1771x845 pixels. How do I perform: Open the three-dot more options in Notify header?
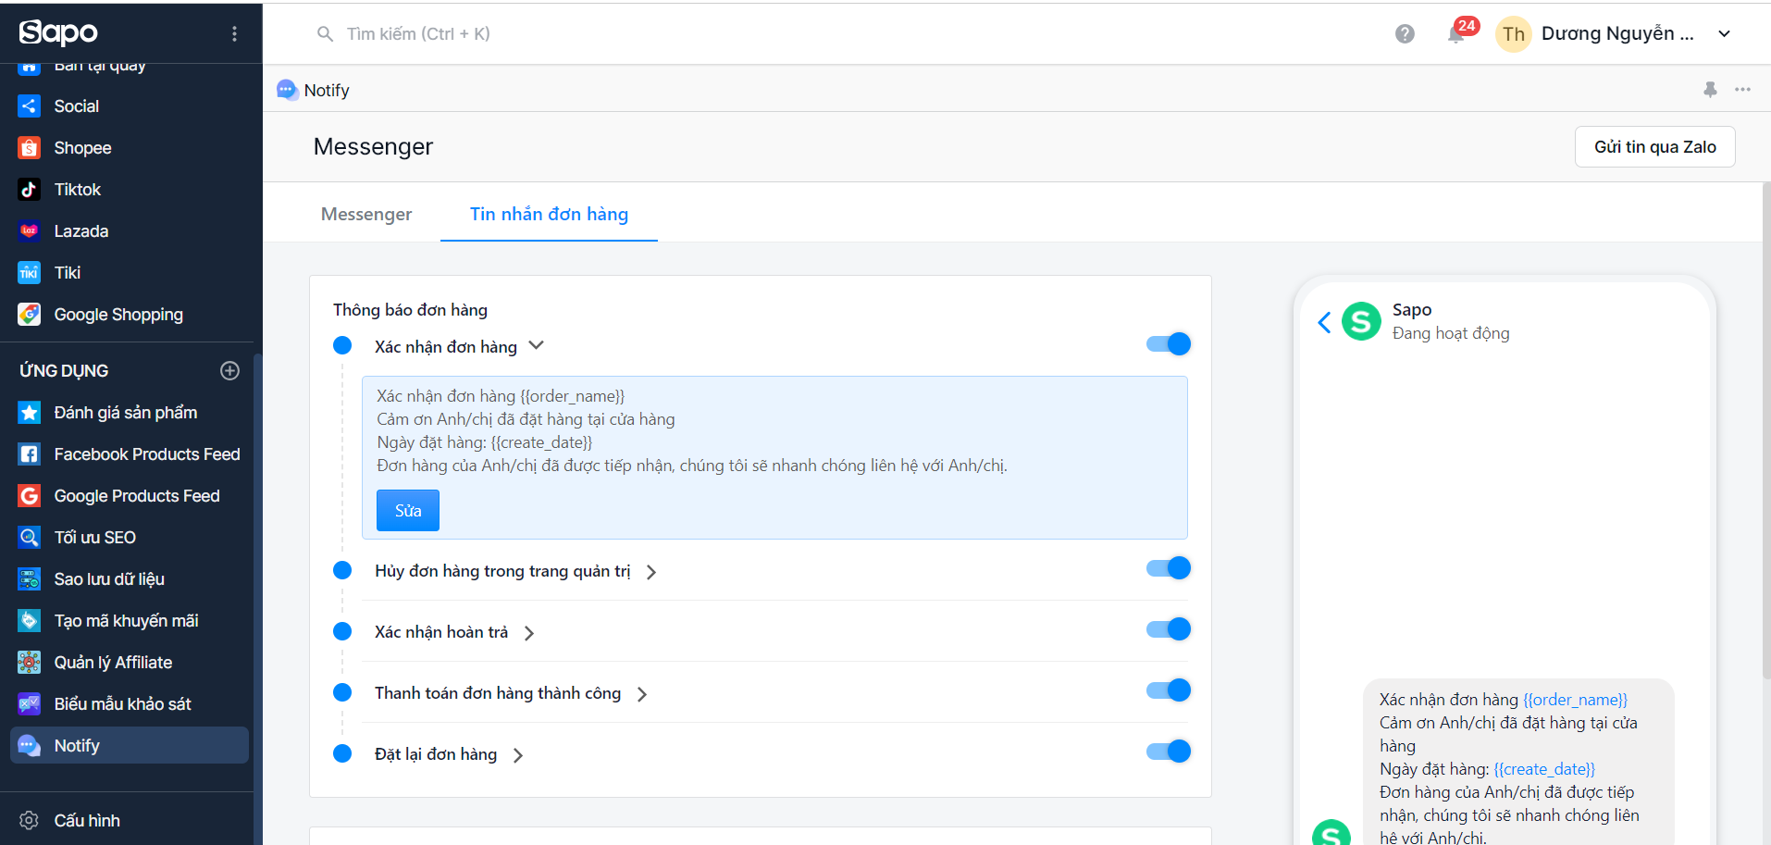pos(1742,90)
